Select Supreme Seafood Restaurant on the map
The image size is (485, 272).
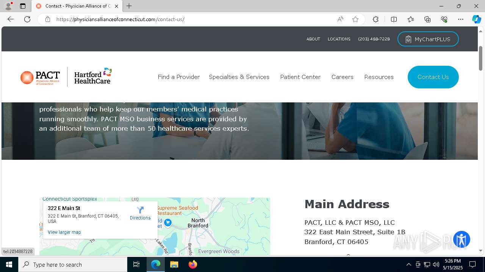point(177,210)
